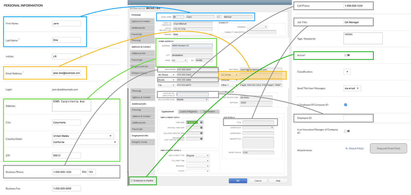Switch to the Leave of Absence tab
Image resolution: width=411 pixels, height=195 pixels.
point(188,112)
